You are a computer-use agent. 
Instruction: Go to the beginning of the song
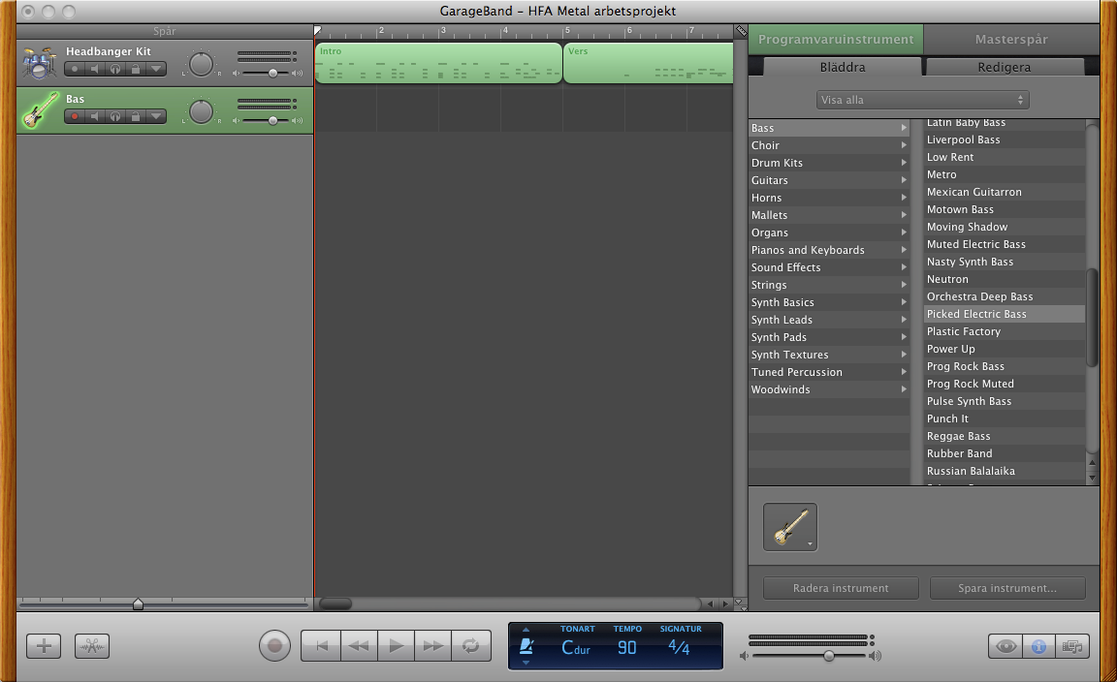tap(321, 646)
